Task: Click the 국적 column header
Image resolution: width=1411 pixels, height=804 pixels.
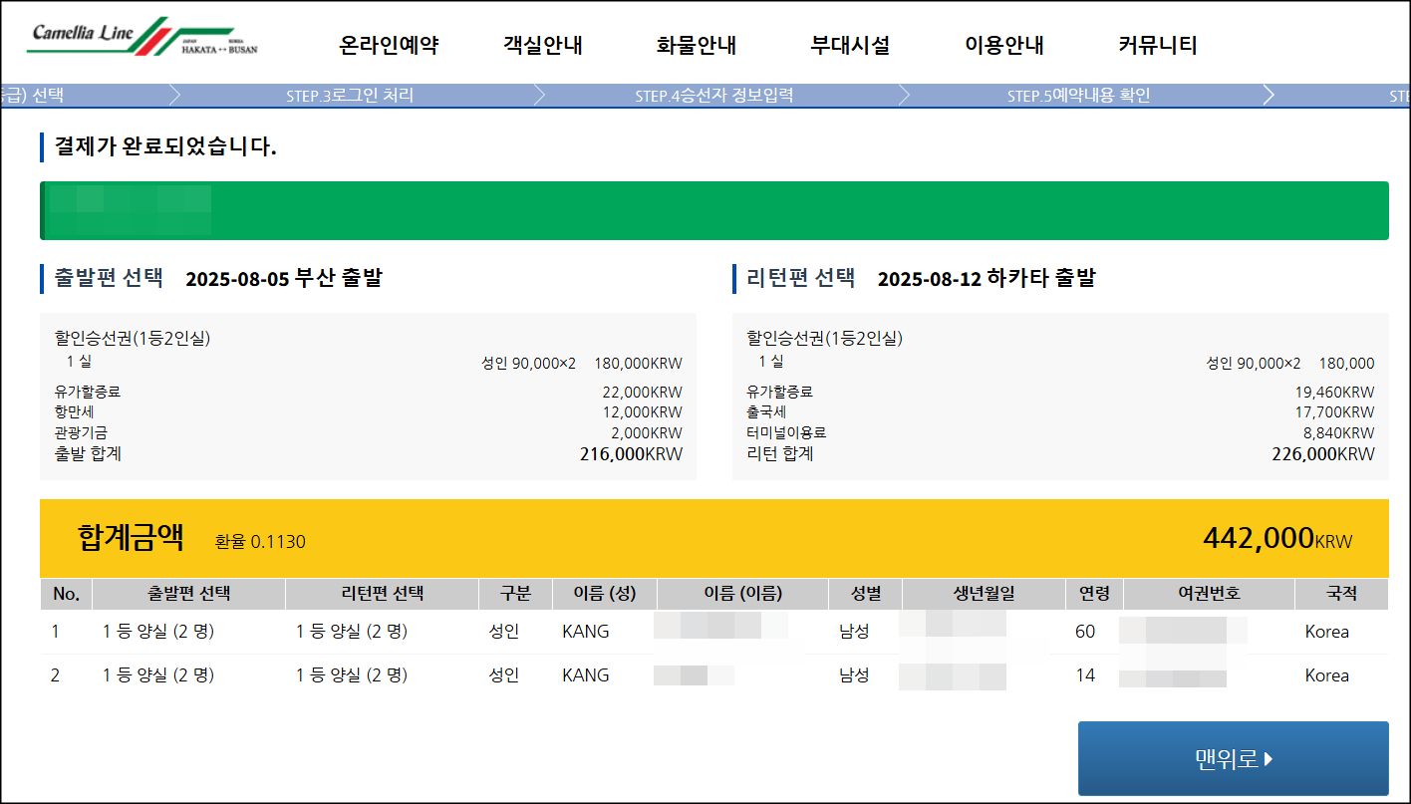Action: point(1341,594)
